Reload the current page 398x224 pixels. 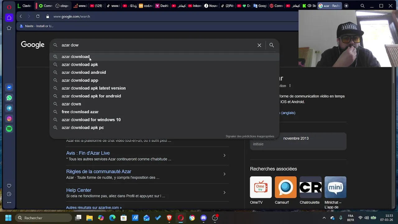click(38, 16)
